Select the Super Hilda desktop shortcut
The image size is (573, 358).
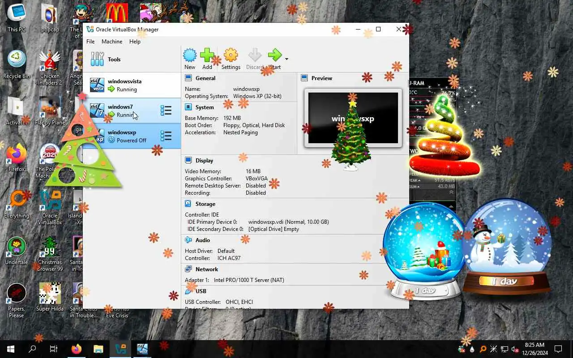(50, 298)
